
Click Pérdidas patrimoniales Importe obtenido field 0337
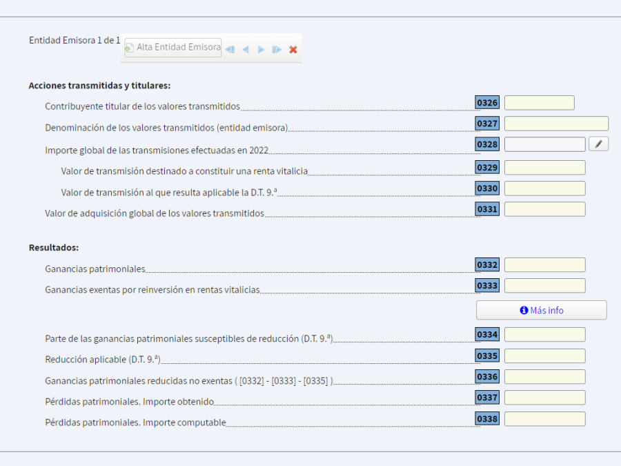(544, 398)
